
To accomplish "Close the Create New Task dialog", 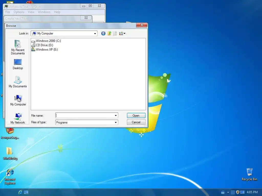I will (86, 18).
